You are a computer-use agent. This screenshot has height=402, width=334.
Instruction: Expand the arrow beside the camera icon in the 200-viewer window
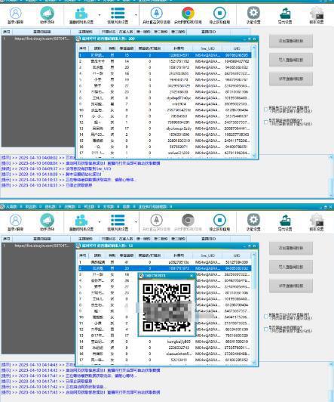100,15
